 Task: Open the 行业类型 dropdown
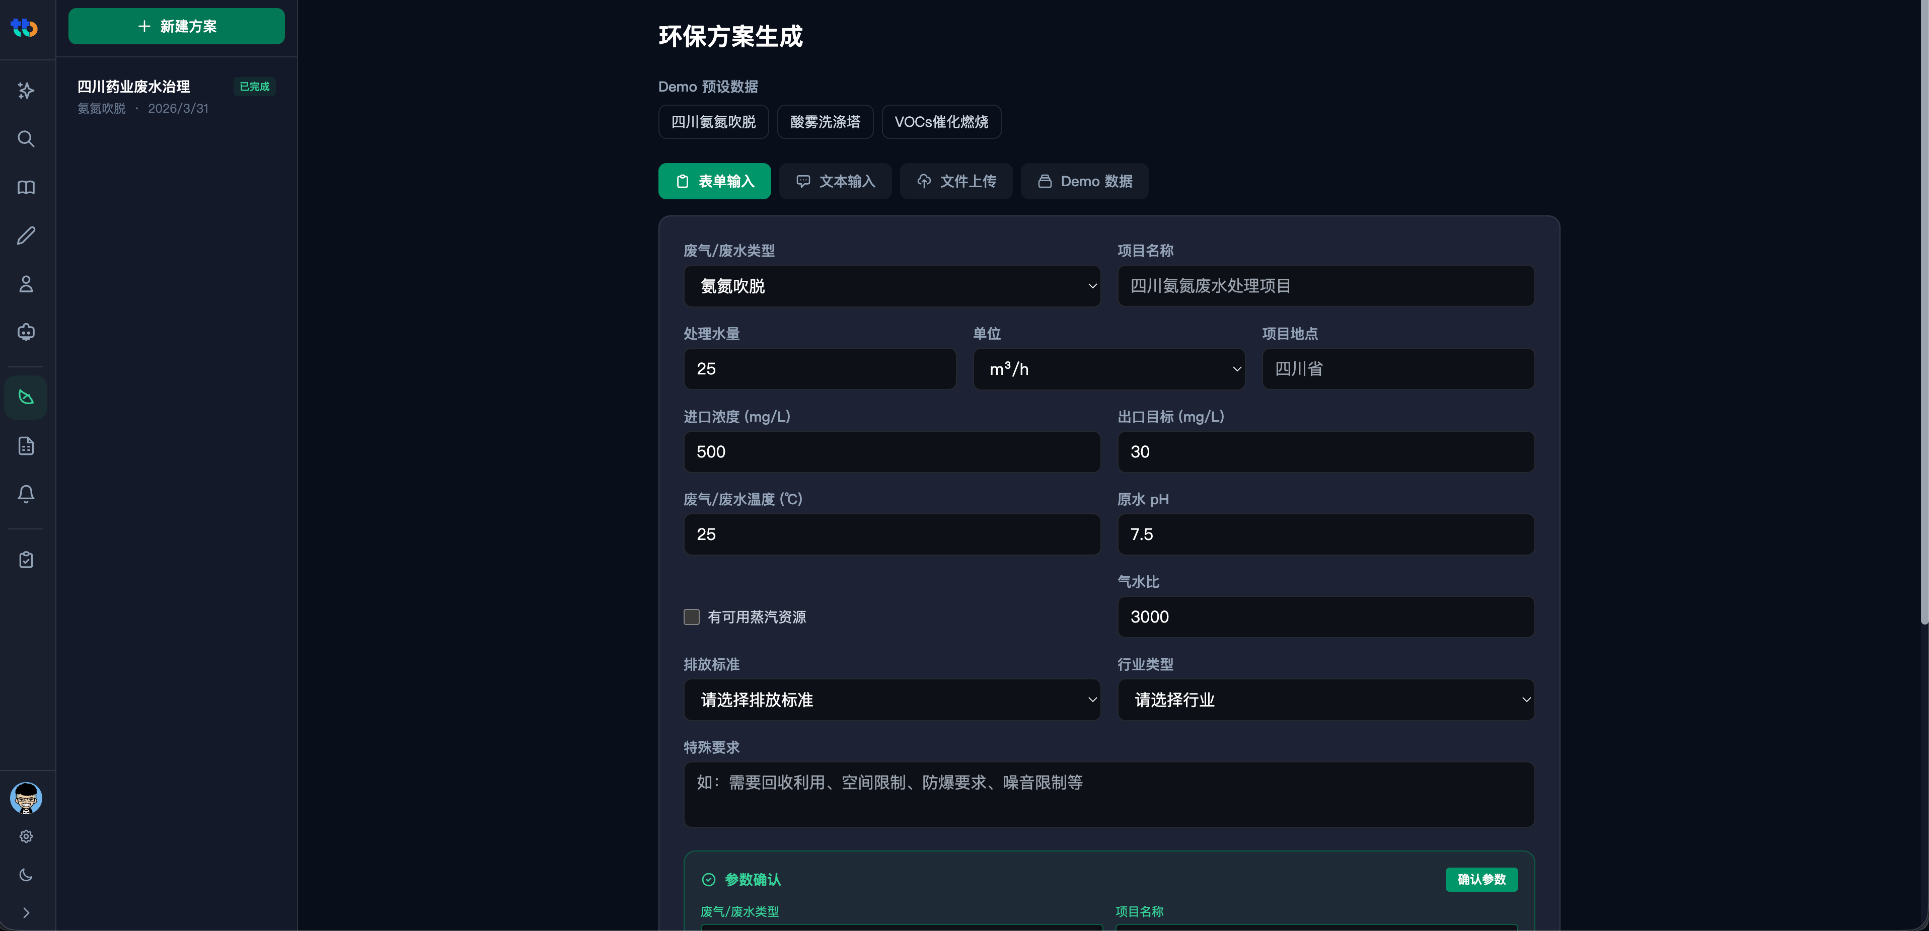pyautogui.click(x=1325, y=700)
